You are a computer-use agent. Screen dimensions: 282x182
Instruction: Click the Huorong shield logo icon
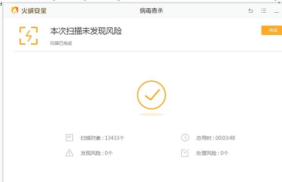(x=15, y=10)
